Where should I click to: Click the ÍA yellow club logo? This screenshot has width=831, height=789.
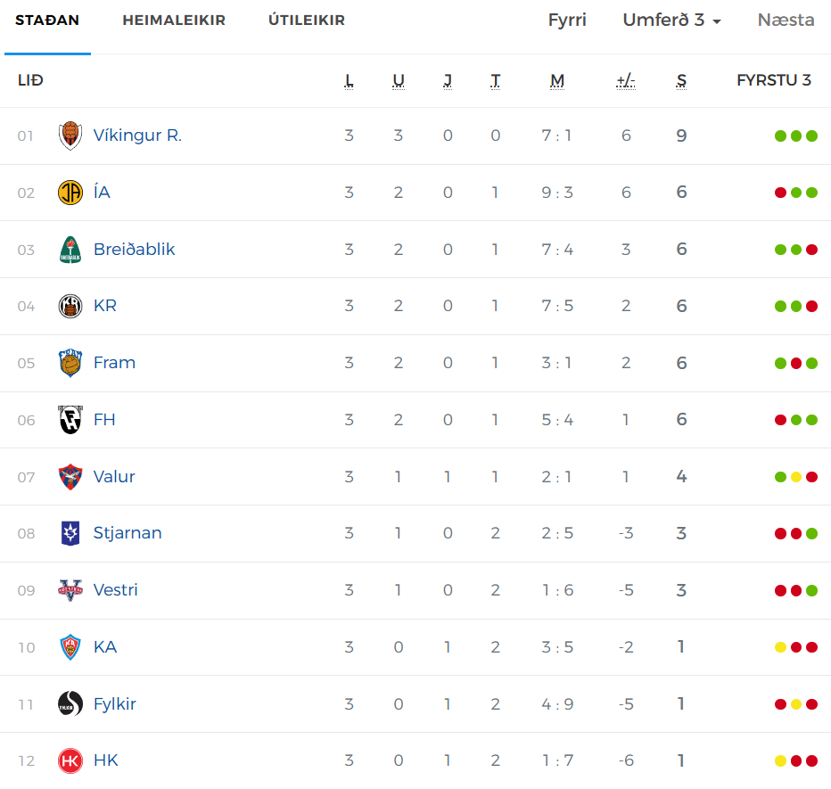(x=70, y=193)
